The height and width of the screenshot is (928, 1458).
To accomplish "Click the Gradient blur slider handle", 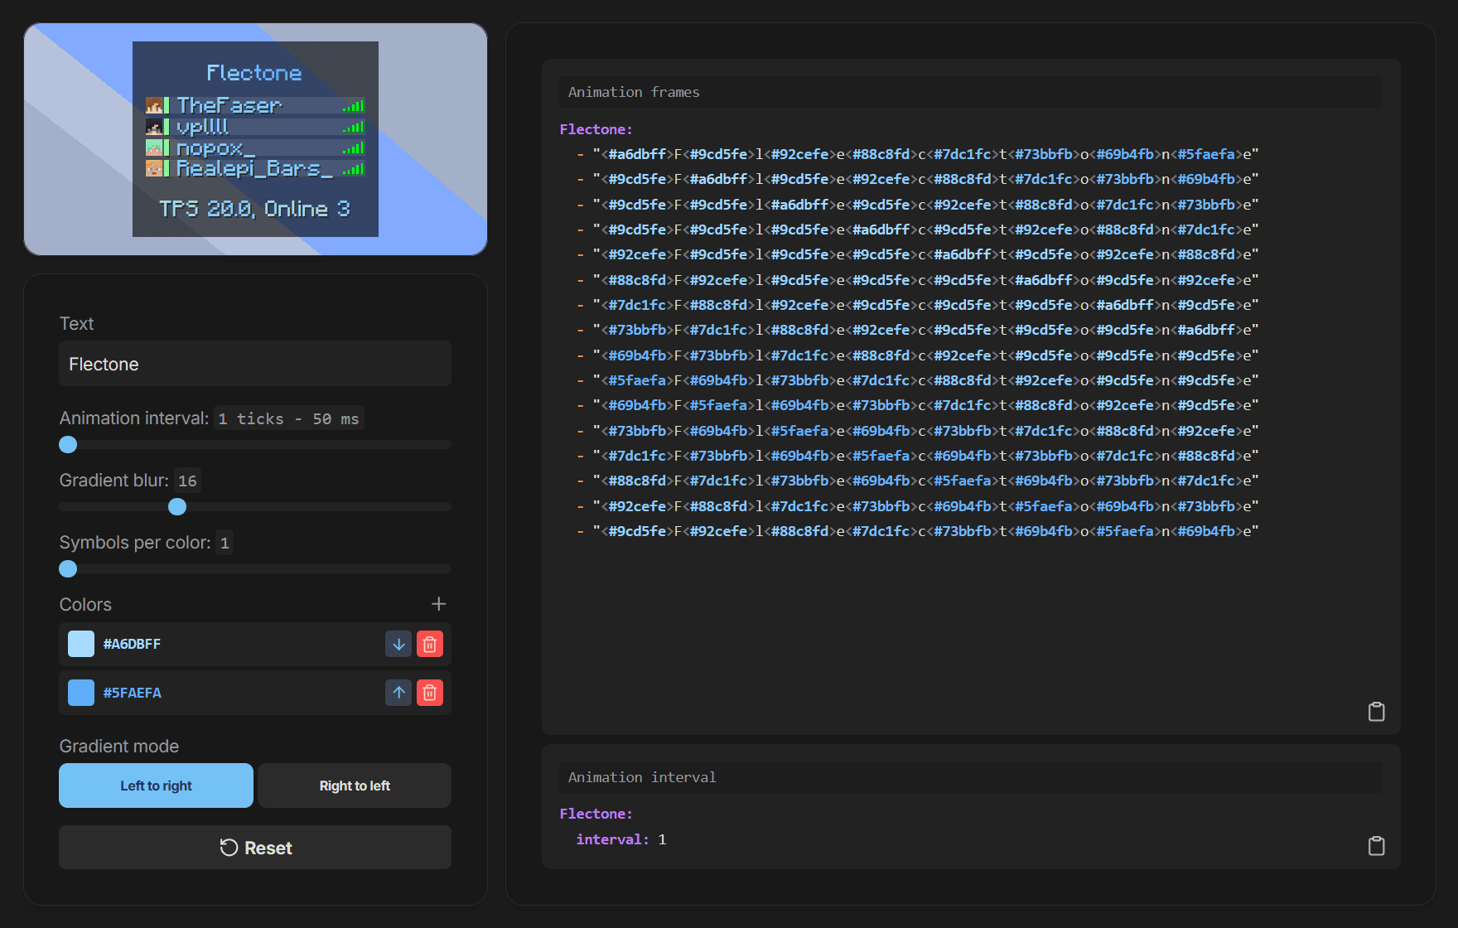I will (x=177, y=507).
